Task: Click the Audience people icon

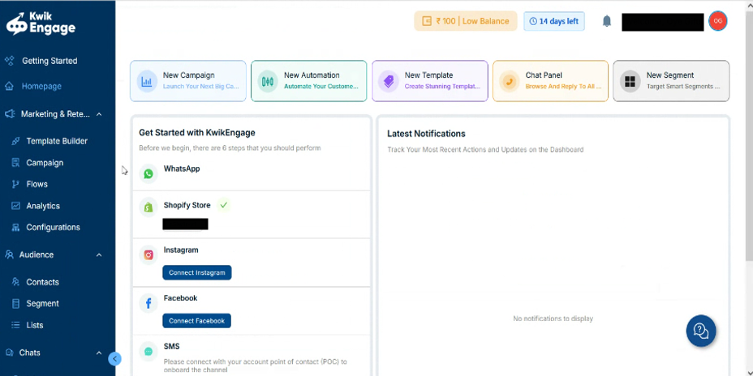Action: coord(9,254)
